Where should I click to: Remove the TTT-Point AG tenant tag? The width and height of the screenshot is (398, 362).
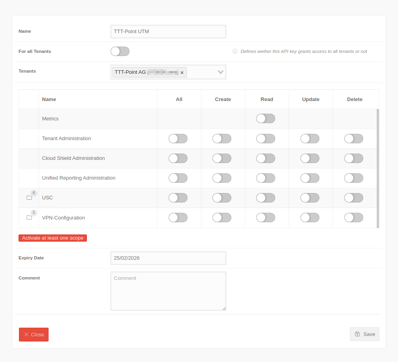pyautogui.click(x=182, y=73)
